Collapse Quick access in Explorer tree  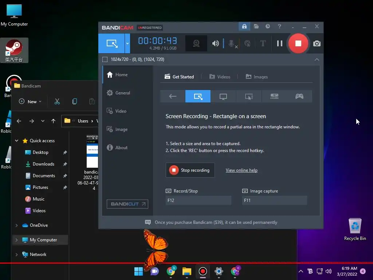tap(17, 141)
